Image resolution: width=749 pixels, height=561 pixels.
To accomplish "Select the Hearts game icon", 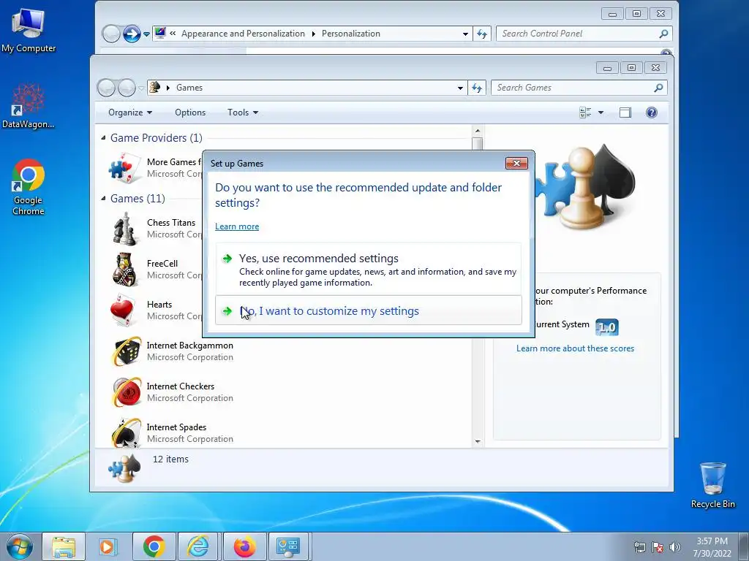I will (x=124, y=310).
